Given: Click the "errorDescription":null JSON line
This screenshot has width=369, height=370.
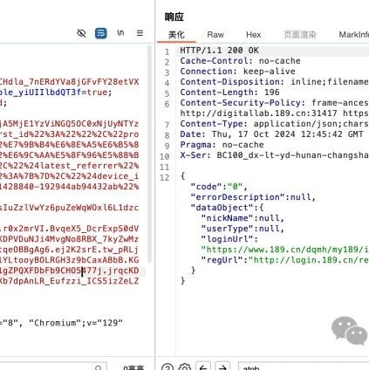Looking at the screenshot, I should [253, 197].
